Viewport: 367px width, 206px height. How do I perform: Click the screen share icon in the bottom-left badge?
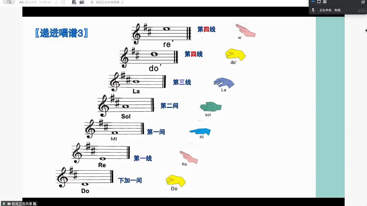pos(9,203)
